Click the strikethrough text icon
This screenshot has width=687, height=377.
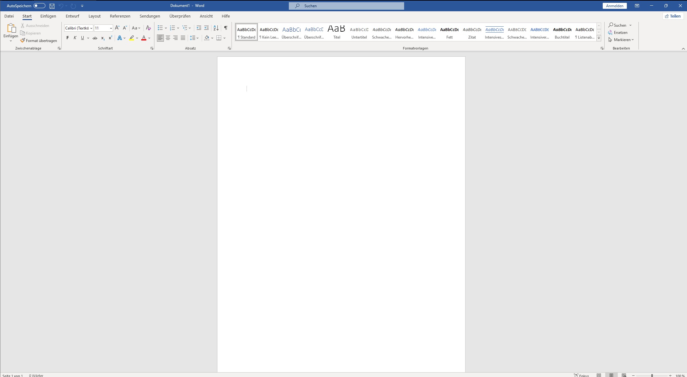(x=95, y=38)
